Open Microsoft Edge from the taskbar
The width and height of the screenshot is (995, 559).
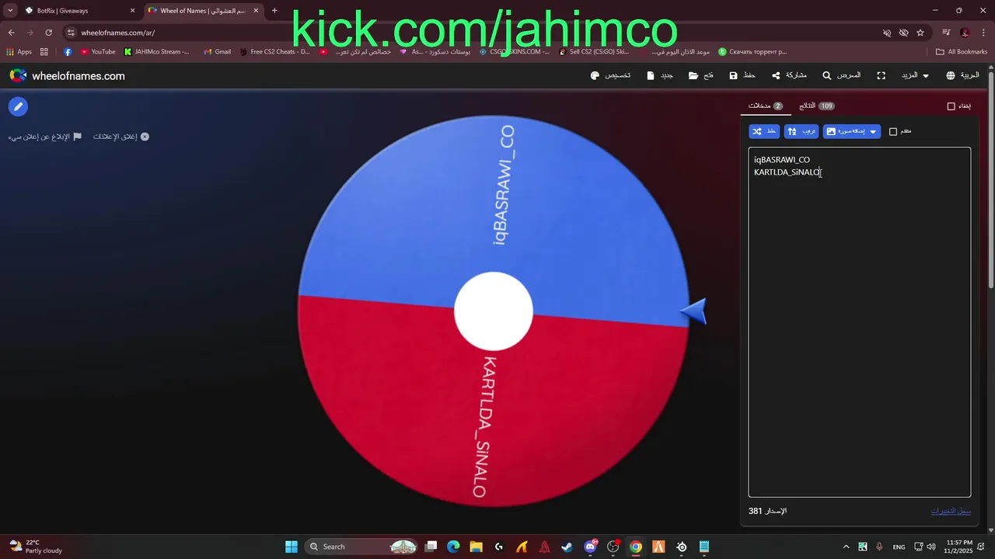pos(453,547)
